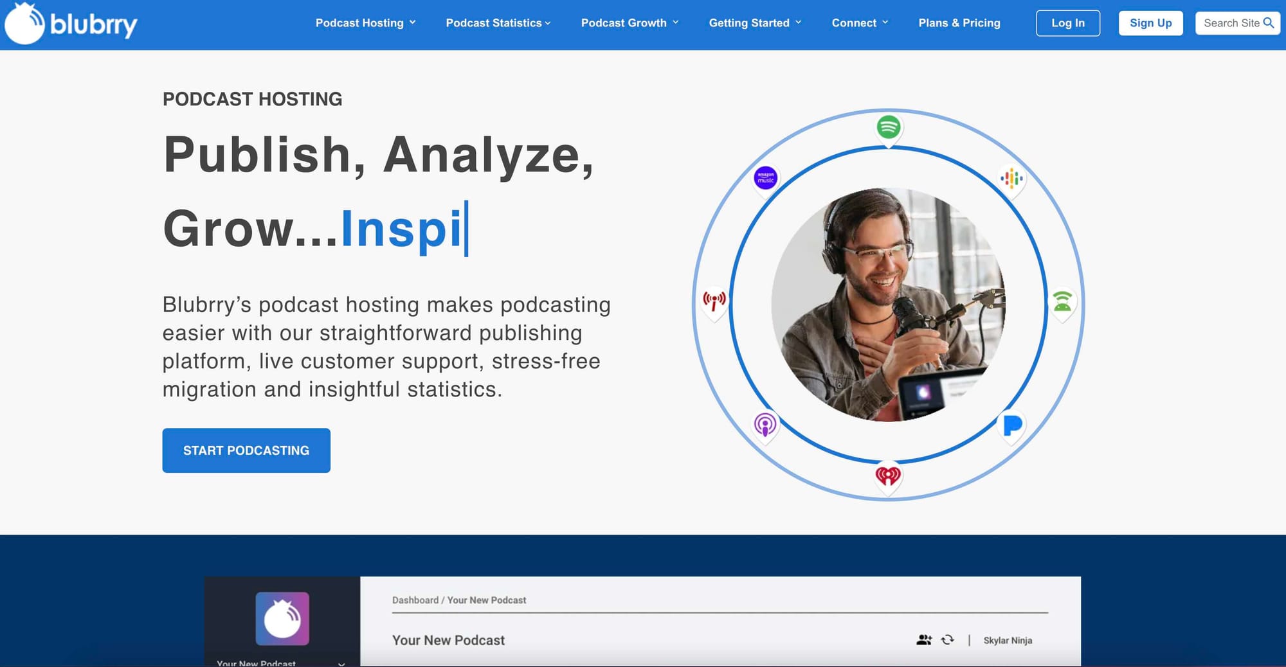This screenshot has height=667, width=1286.
Task: Click the sync icon beside Skylar Ninja
Action: [948, 640]
